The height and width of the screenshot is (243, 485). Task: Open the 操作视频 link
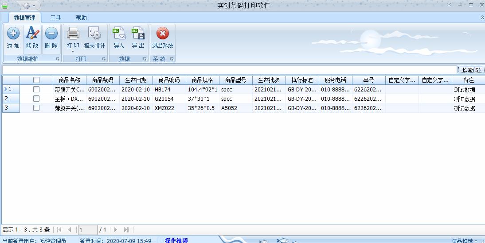[176, 240]
